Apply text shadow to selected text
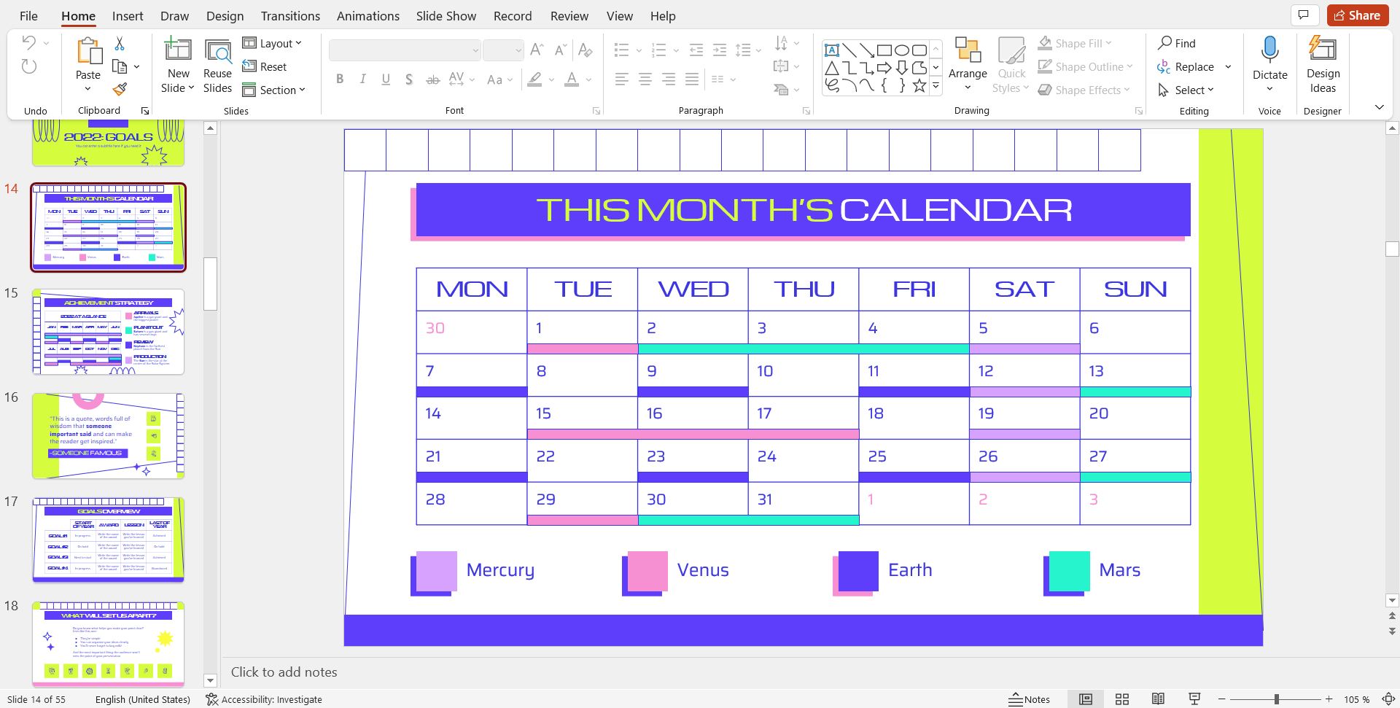The image size is (1400, 708). [x=409, y=79]
